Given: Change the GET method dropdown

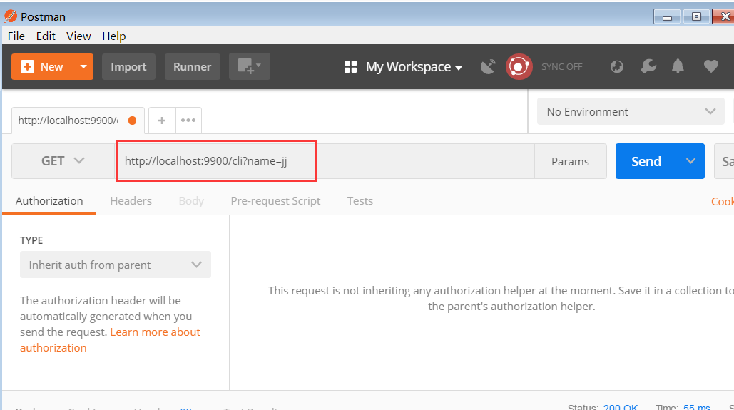Looking at the screenshot, I should click(63, 161).
